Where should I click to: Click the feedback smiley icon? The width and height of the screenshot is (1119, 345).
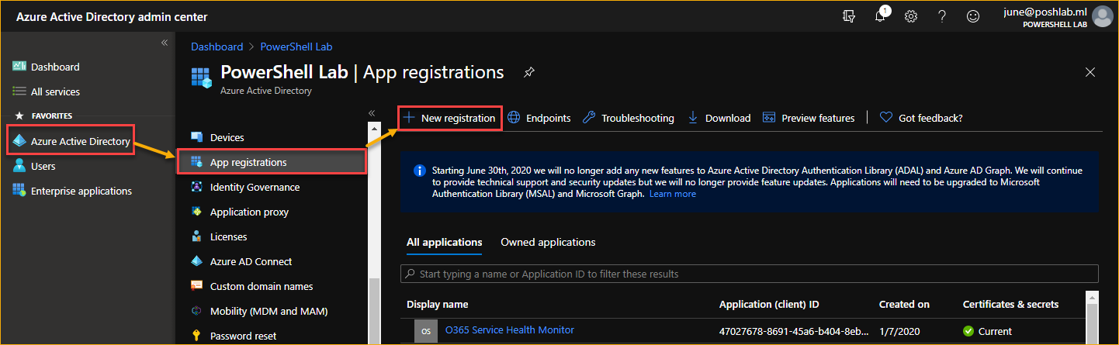972,16
